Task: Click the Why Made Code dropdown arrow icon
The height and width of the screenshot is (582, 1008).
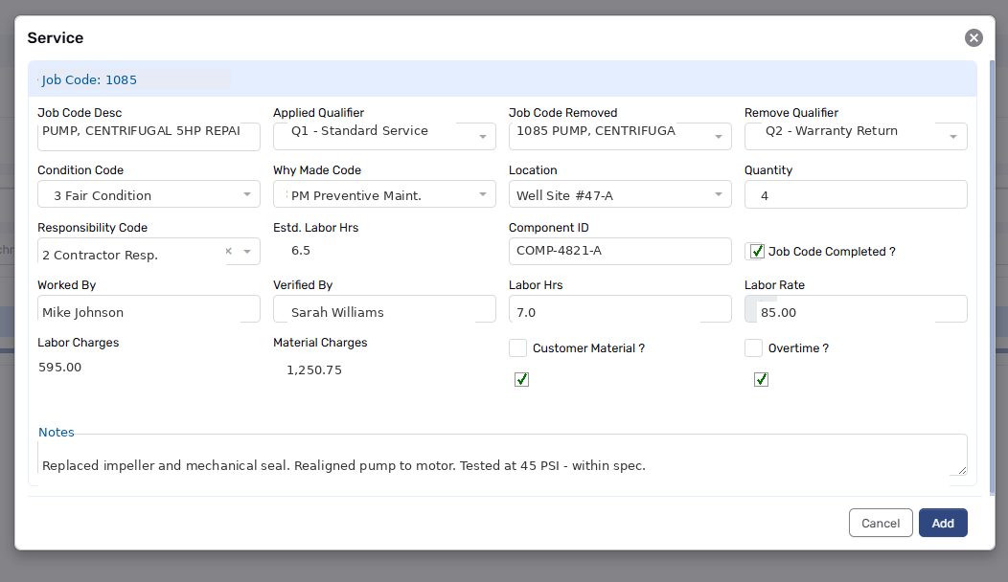Action: 485,193
